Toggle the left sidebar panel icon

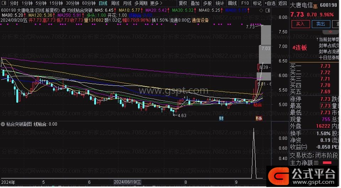pos(4,3)
